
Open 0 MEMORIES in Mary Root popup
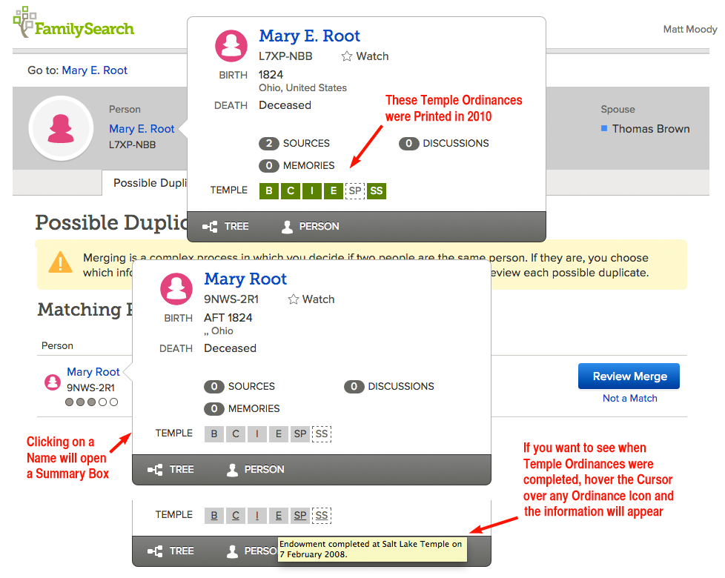[242, 408]
